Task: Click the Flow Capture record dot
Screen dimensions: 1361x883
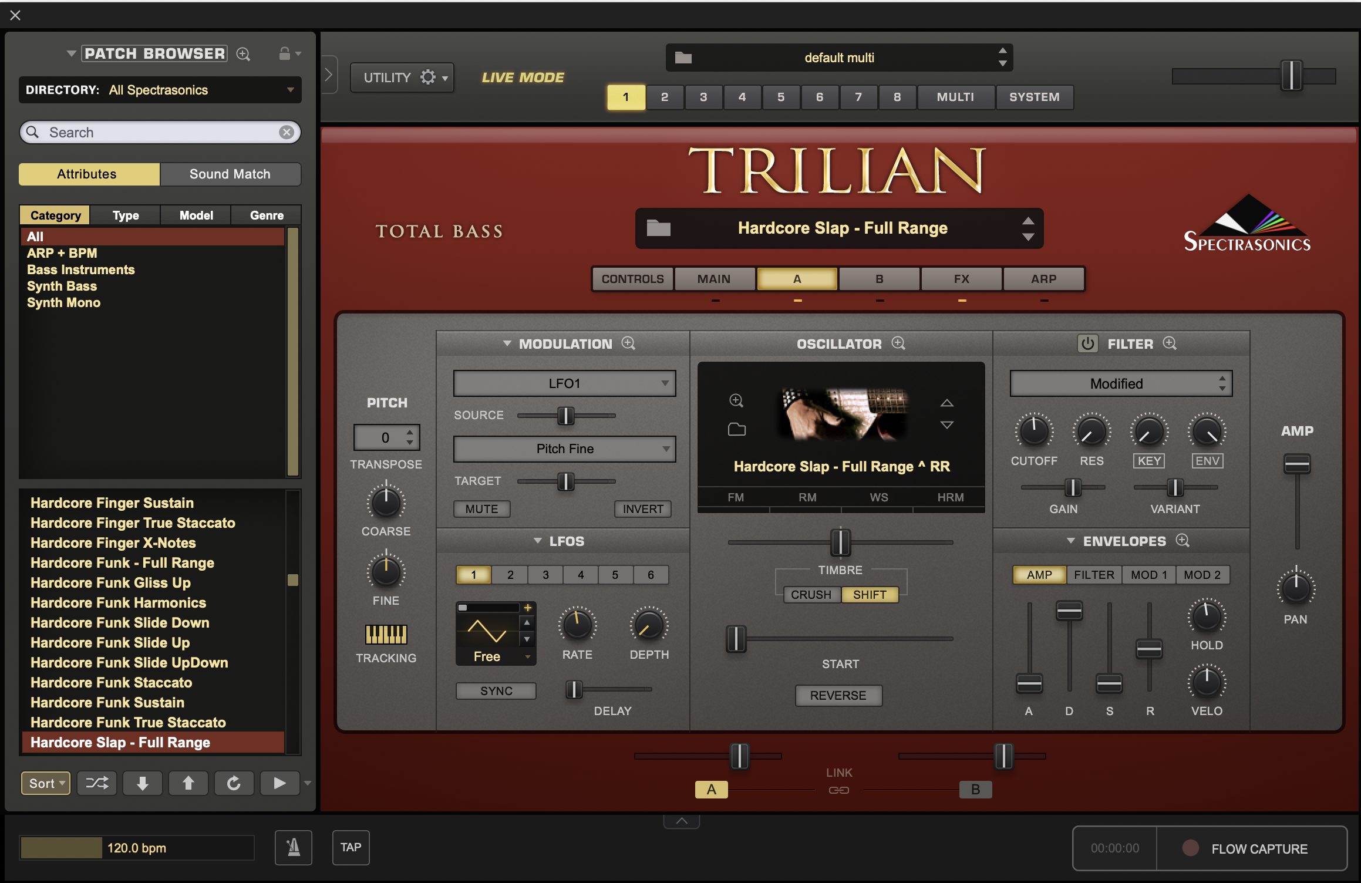Action: [x=1190, y=848]
